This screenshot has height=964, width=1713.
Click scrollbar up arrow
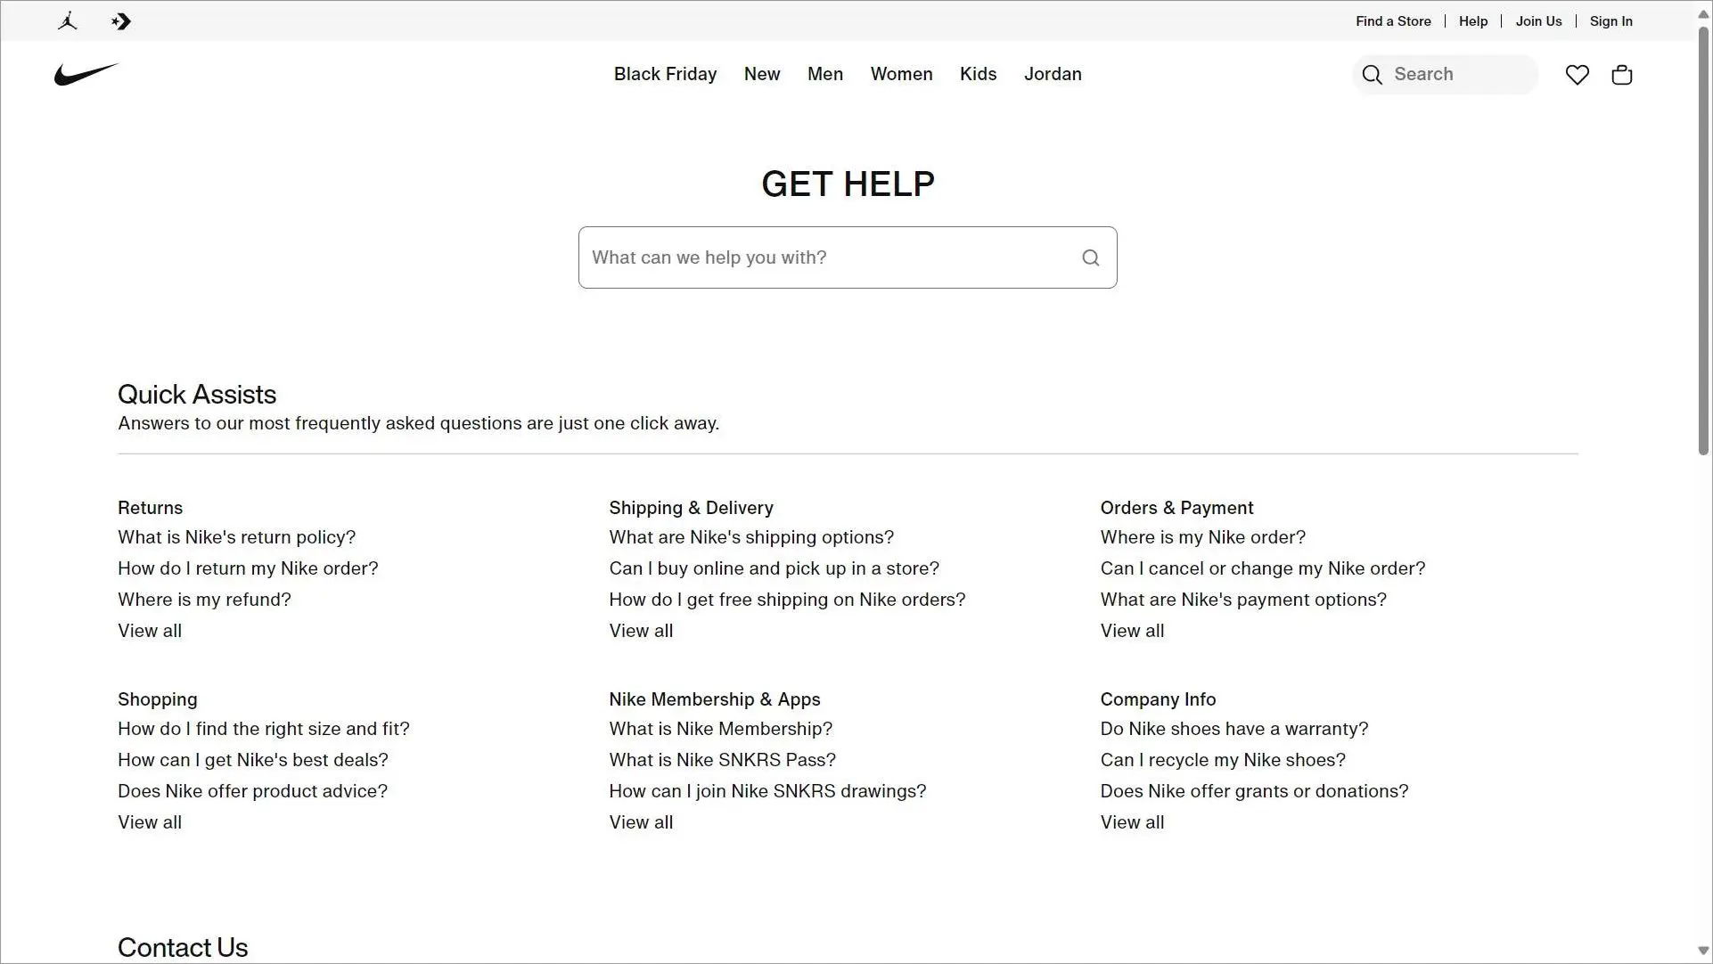1703,13
